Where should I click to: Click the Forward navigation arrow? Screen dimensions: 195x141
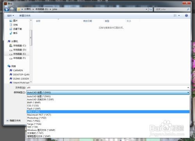click(12, 9)
